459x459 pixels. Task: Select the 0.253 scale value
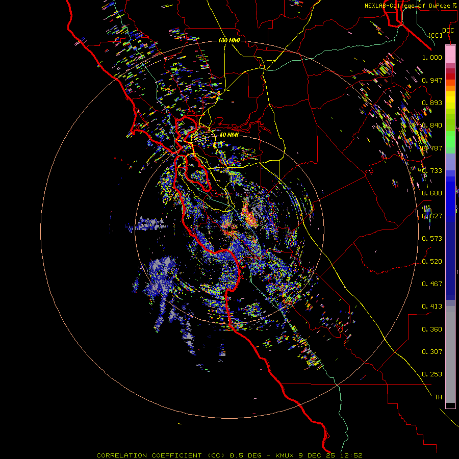coord(432,374)
